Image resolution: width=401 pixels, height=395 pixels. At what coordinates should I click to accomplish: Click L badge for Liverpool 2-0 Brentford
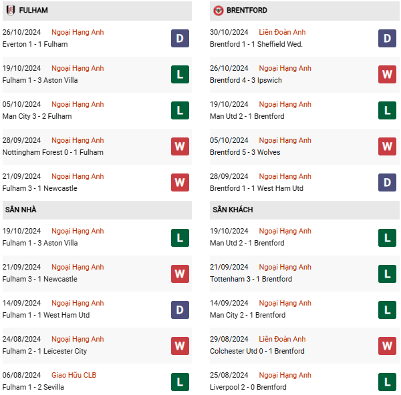coord(388,381)
